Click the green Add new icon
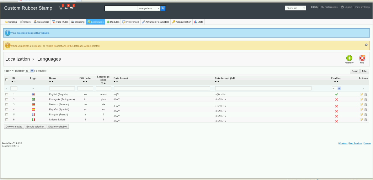The height and width of the screenshot is (180, 373). coord(349,58)
